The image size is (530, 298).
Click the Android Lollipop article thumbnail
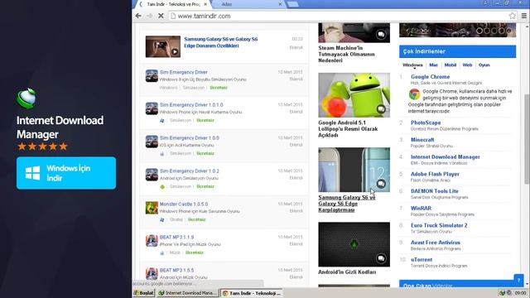click(354, 95)
